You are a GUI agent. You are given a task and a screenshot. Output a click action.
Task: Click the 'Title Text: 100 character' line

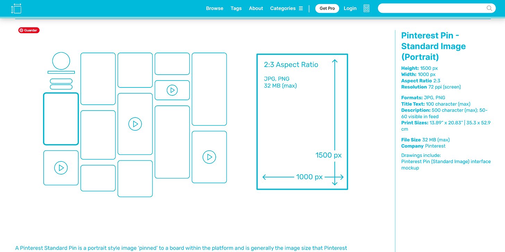coord(436,104)
